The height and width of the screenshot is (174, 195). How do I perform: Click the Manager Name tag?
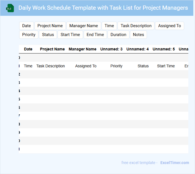point(84,26)
